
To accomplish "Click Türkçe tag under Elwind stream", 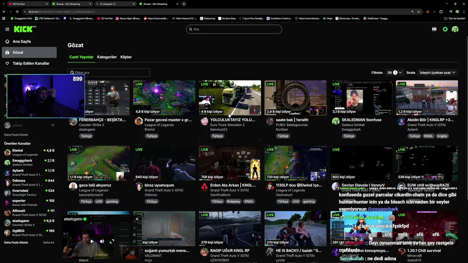I will 152,136.
